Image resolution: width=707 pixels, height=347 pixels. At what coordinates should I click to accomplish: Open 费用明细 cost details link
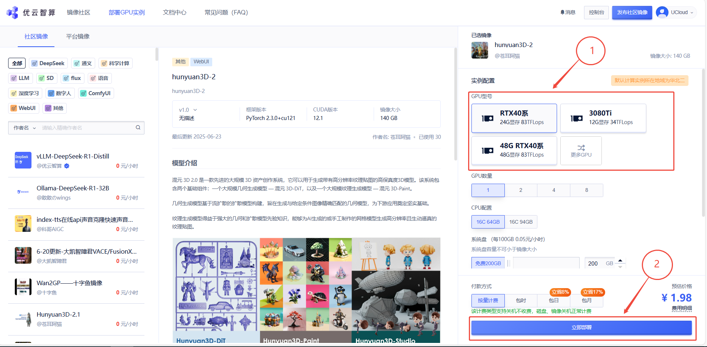click(682, 308)
